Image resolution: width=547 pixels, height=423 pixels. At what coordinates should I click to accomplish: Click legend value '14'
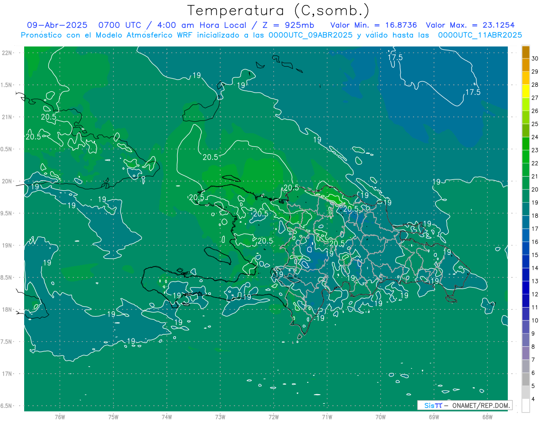point(535,268)
